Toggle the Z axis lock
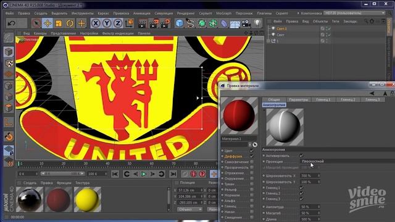The height and width of the screenshot is (222, 395). [118, 23]
